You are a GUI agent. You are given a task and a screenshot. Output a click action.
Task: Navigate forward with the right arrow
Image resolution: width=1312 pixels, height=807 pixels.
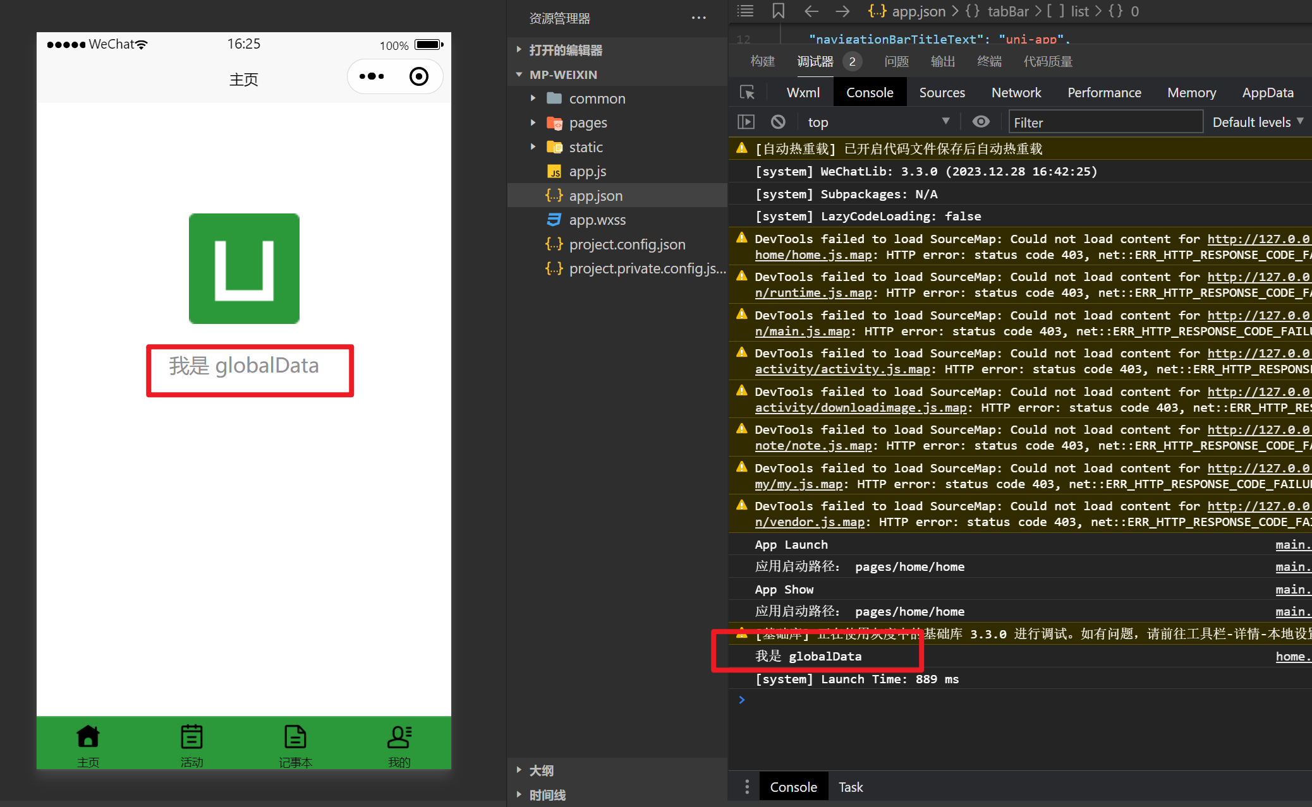point(842,11)
